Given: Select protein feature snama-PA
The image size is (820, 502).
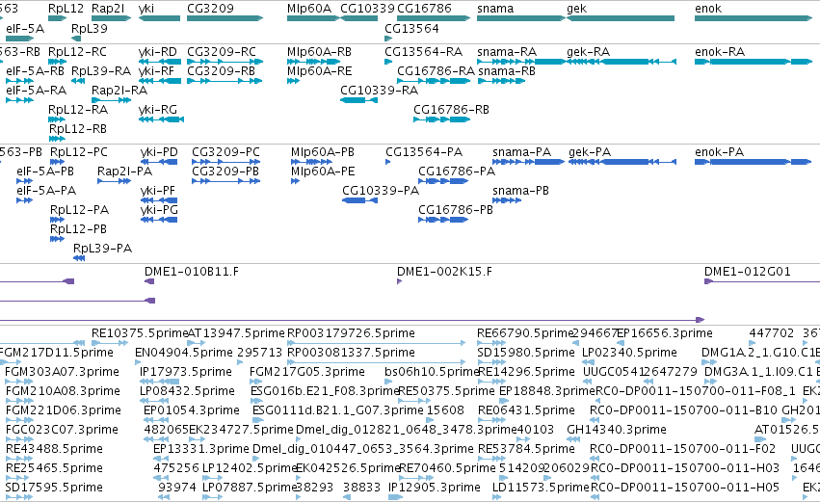Looking at the screenshot, I should tap(528, 162).
